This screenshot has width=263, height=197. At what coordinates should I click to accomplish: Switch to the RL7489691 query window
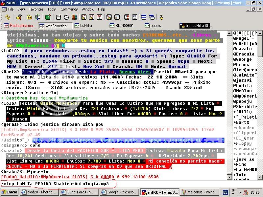click(122, 26)
